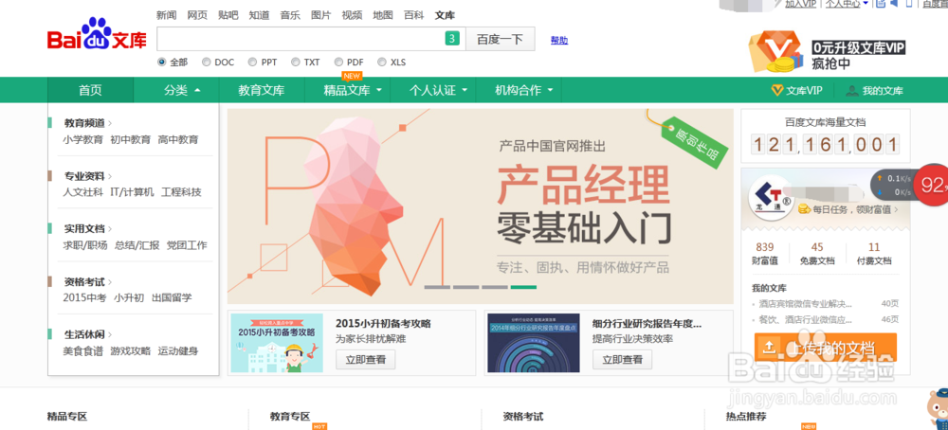This screenshot has width=948, height=430.
Task: Switch to 知道 in top product bar
Action: pos(259,15)
